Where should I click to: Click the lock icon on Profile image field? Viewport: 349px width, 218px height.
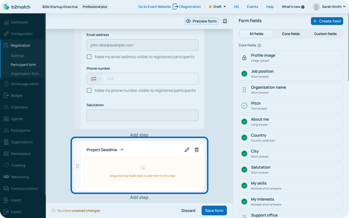coord(244,57)
